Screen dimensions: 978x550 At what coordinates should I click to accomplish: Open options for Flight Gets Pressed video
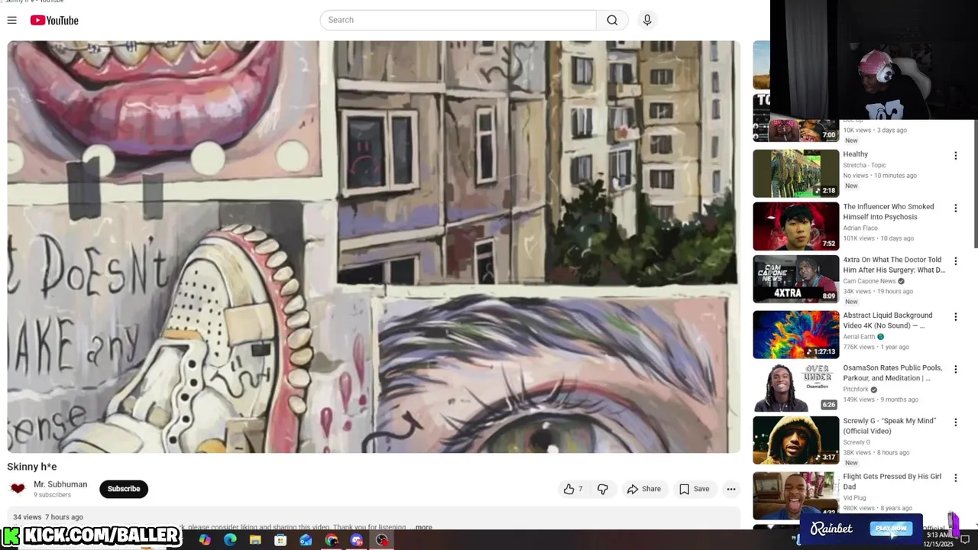955,478
